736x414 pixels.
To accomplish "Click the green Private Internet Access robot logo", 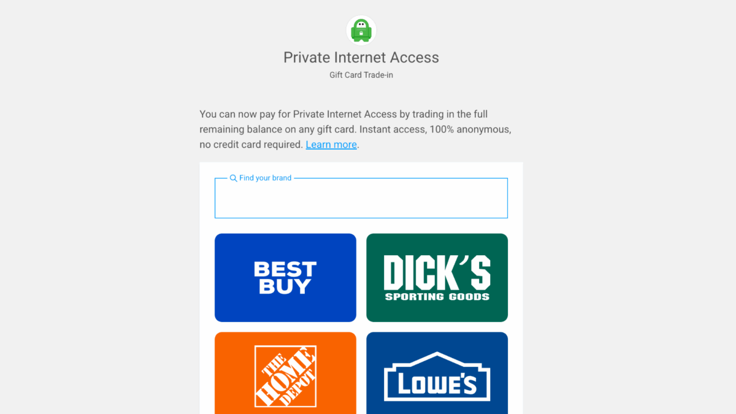I will point(361,30).
